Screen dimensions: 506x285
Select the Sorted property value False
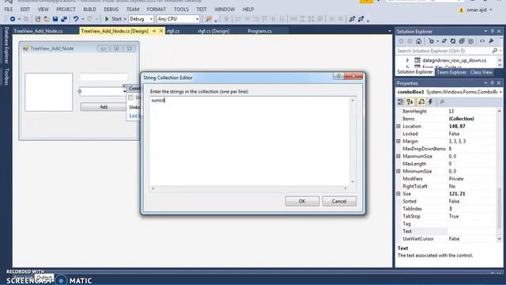[x=454, y=201]
